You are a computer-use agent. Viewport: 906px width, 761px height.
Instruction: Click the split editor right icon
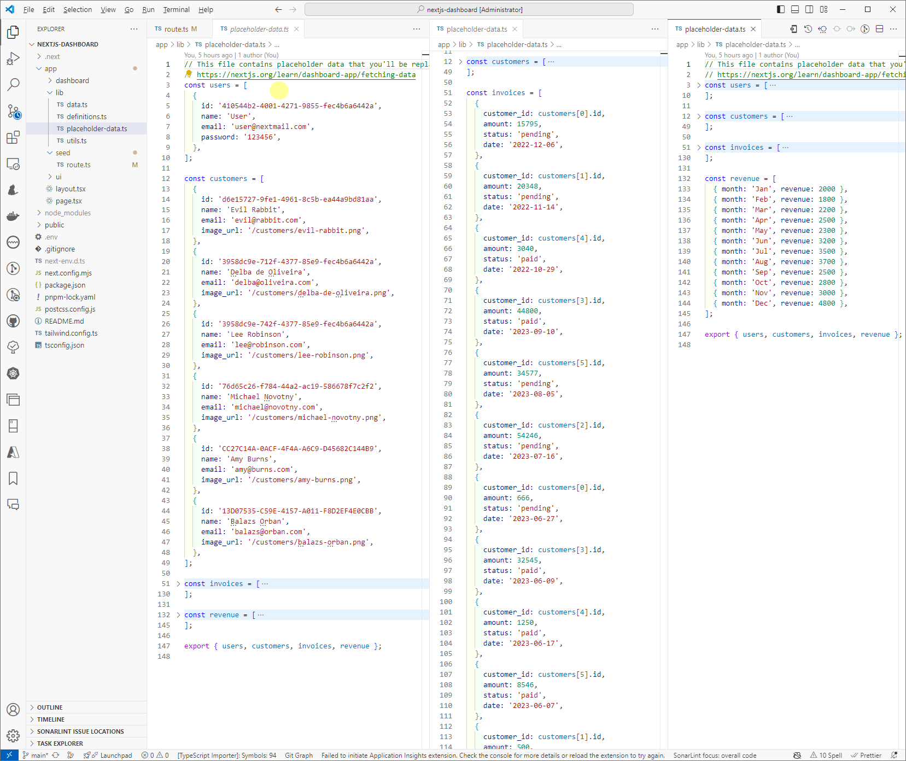pyautogui.click(x=879, y=29)
